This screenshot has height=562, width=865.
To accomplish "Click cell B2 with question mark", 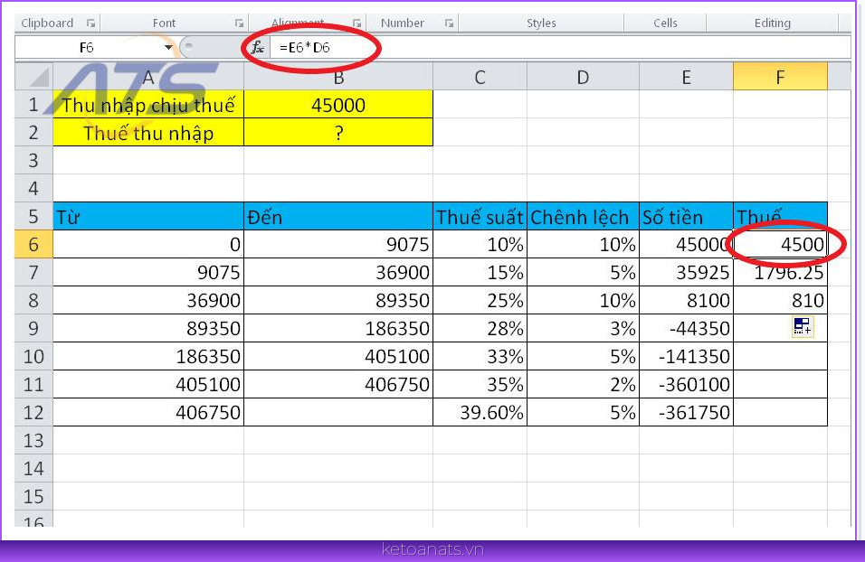I will 338,132.
